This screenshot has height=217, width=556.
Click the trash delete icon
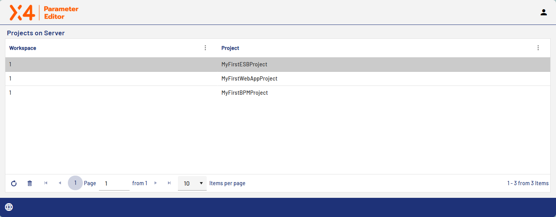coord(30,183)
